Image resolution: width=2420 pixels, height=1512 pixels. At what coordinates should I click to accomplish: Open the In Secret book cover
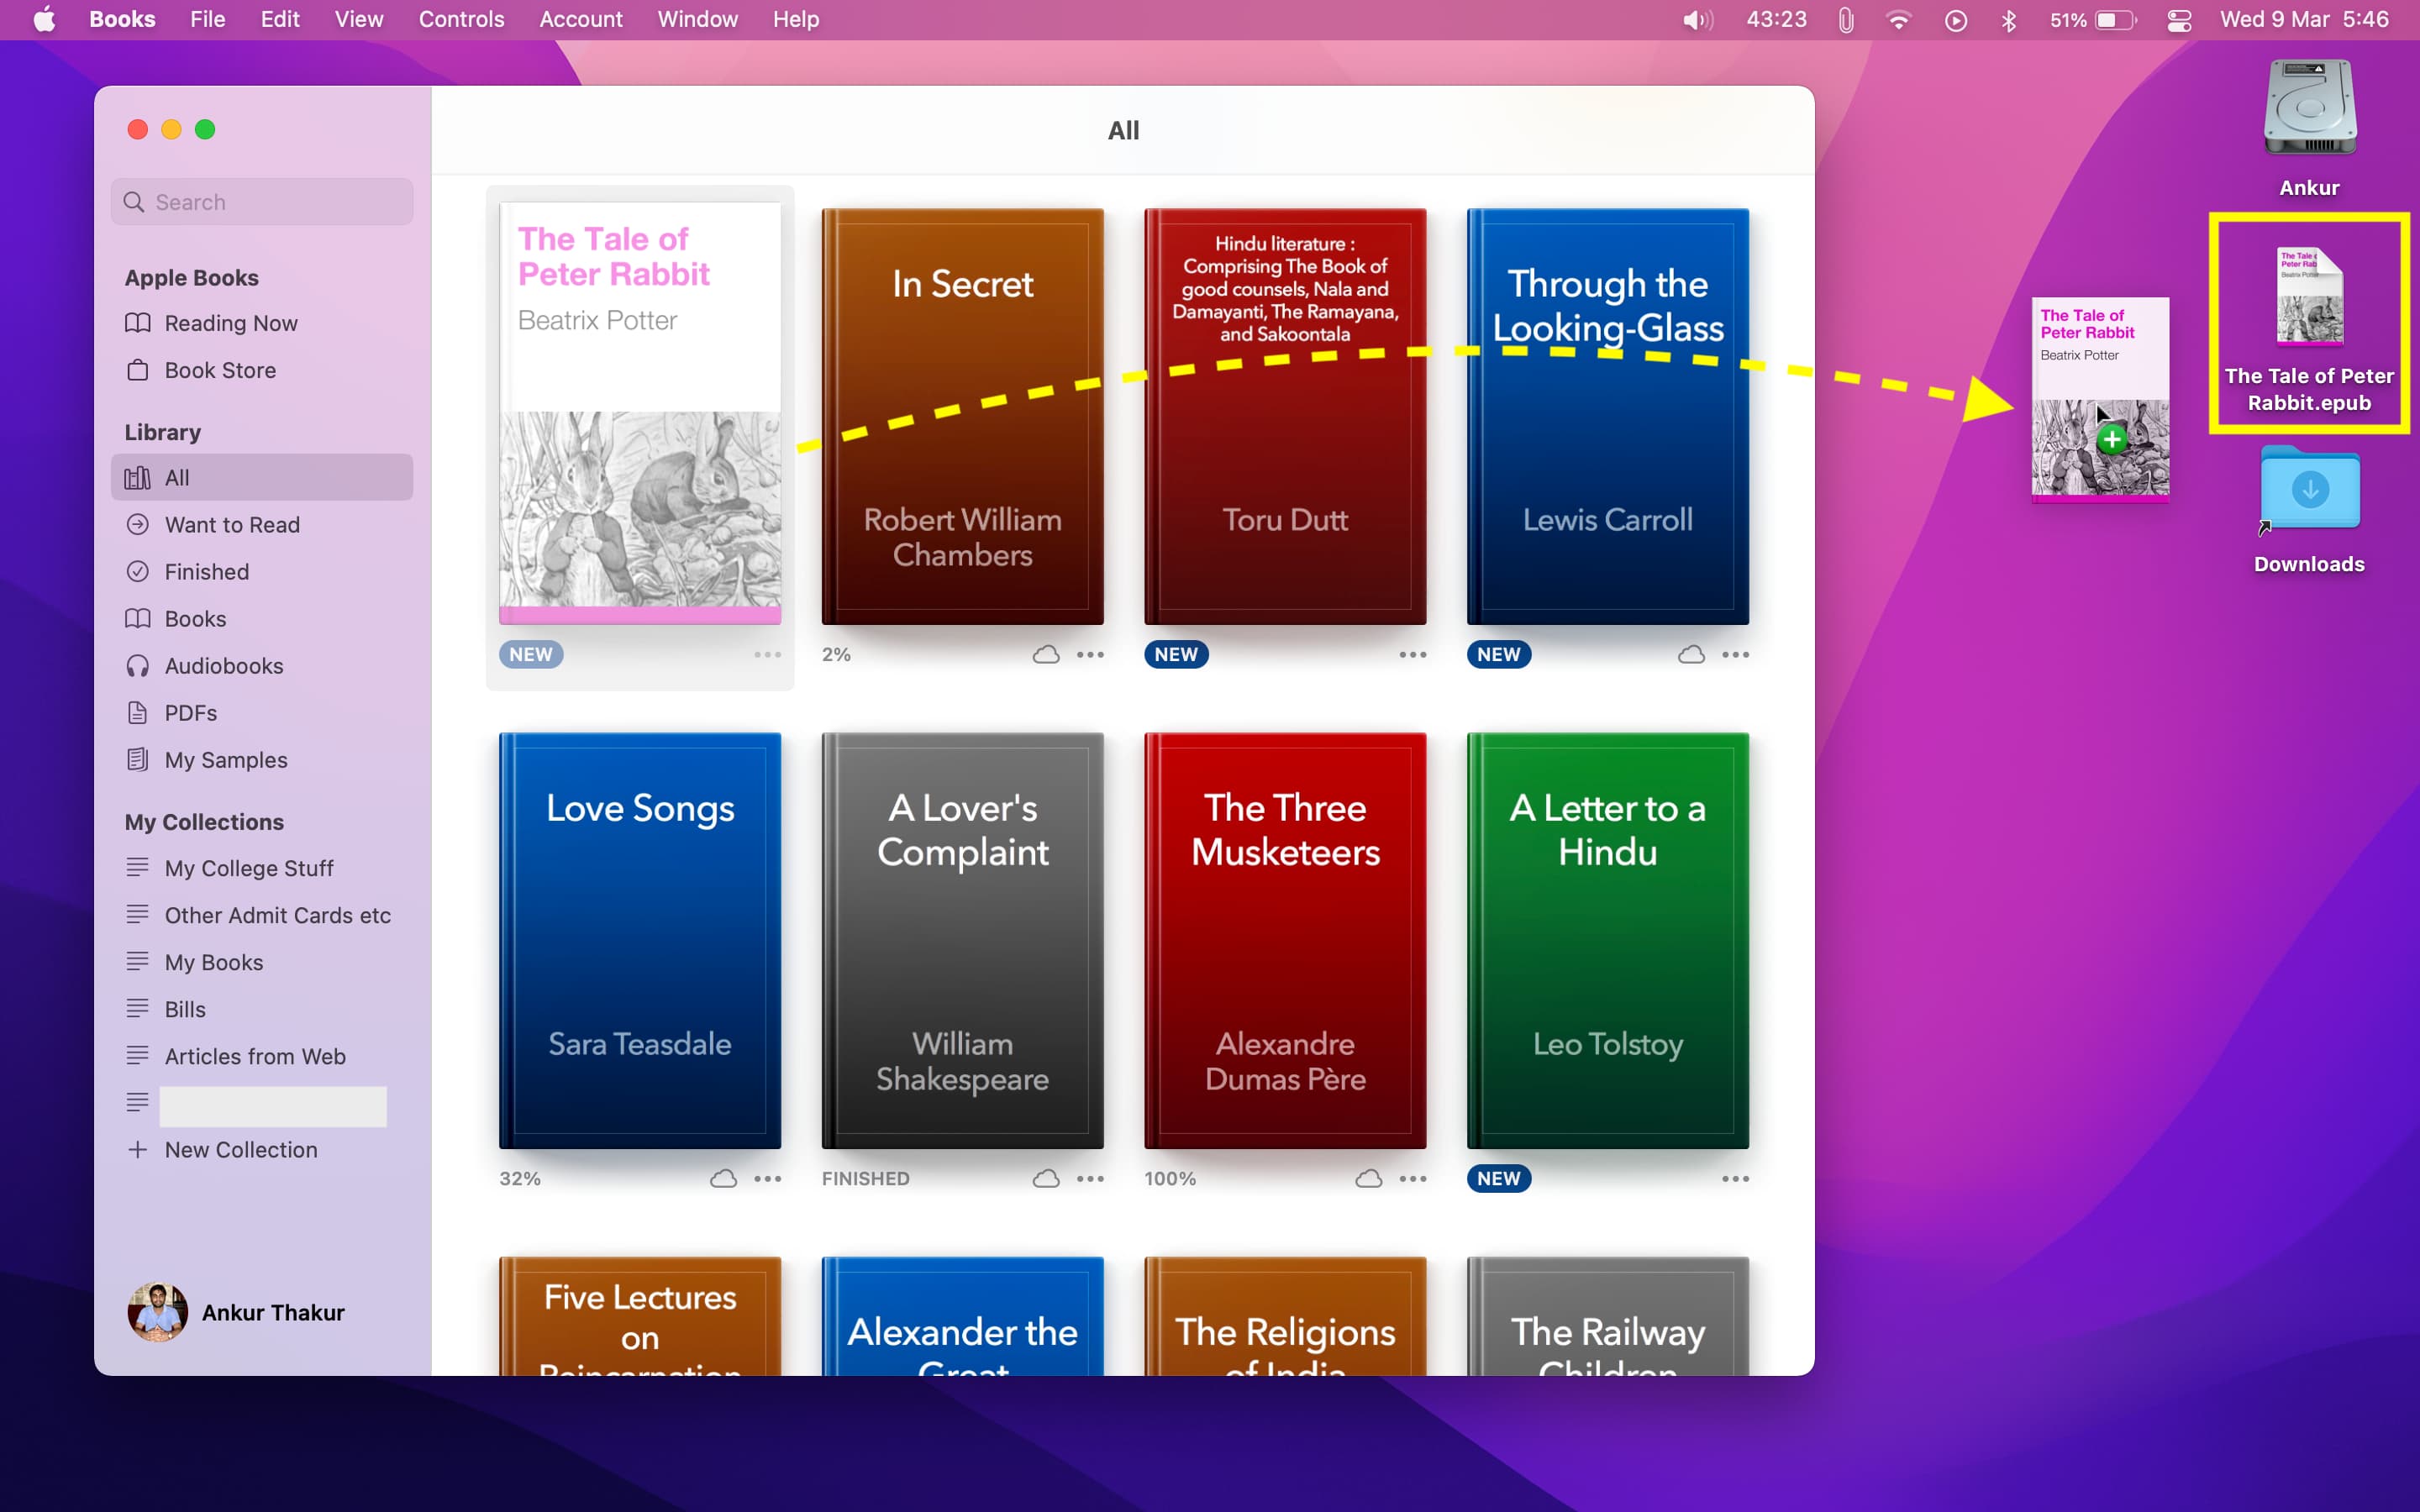point(962,416)
